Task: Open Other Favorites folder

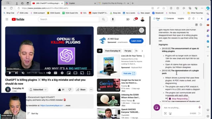Action: coord(195,13)
